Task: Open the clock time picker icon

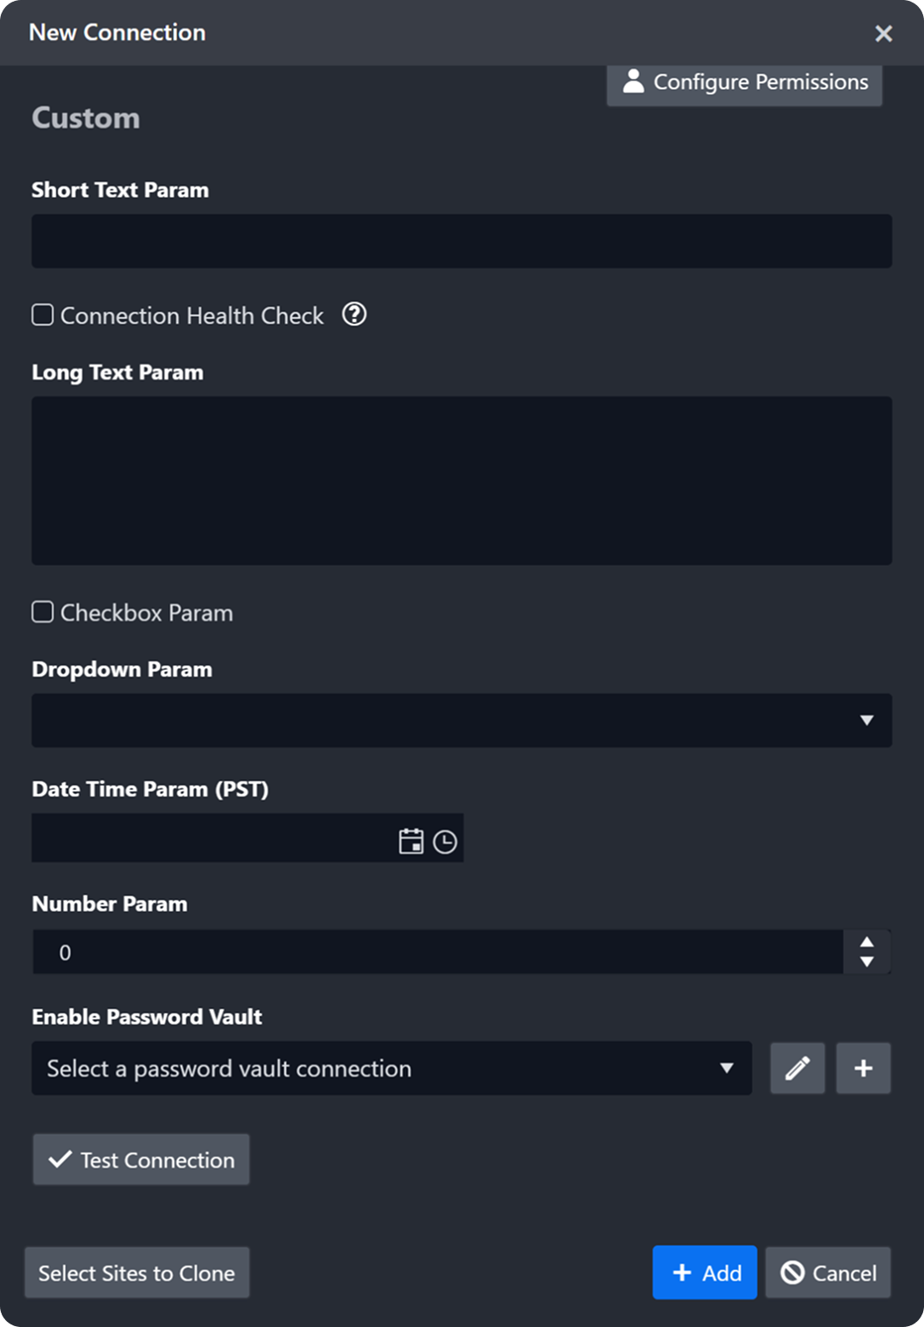Action: click(445, 842)
